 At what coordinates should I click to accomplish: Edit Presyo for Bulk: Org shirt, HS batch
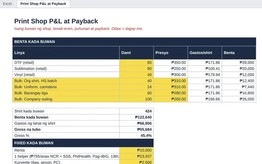click(x=171, y=81)
